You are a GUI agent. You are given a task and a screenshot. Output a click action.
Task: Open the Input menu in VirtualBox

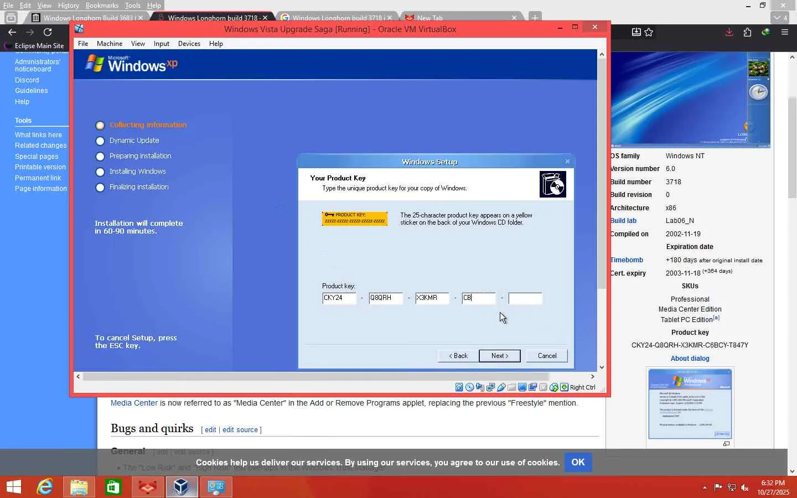pos(162,44)
